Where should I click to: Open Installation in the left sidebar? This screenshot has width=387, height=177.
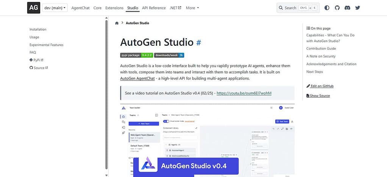[38, 29]
